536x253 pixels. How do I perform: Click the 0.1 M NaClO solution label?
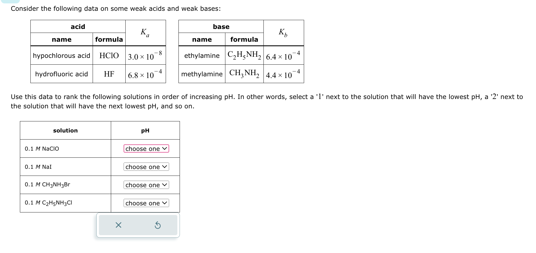click(41, 148)
